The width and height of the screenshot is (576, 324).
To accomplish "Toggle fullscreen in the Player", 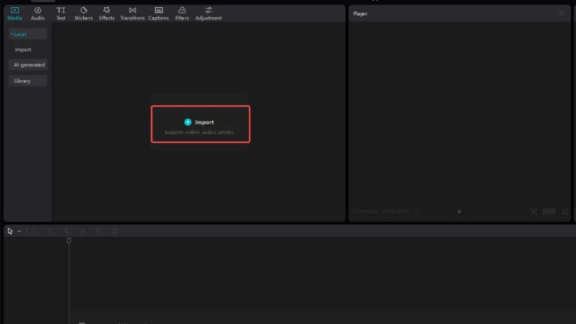I will click(x=565, y=212).
